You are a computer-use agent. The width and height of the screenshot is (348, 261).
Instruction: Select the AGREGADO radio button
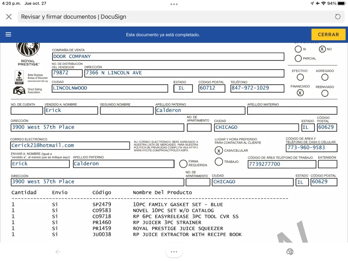[325, 77]
